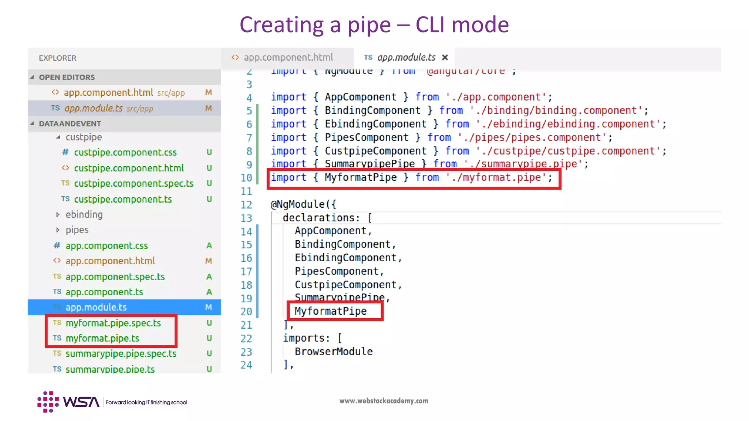This screenshot has width=749, height=421.
Task: Open app.module.ts src/app in open editors
Action: coord(124,108)
